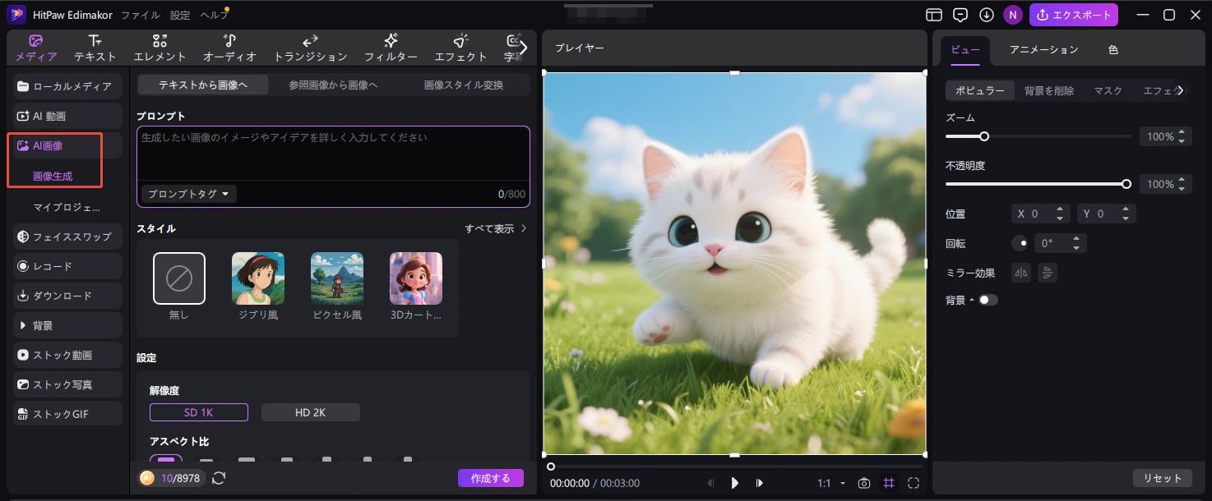This screenshot has height=501, width=1212.
Task: Open the 1:1 zoom ratio dropdown
Action: pos(831,483)
